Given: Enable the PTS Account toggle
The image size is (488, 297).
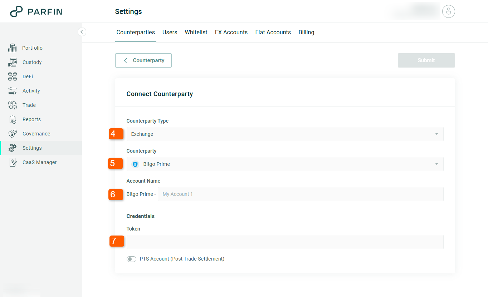Looking at the screenshot, I should tap(131, 259).
